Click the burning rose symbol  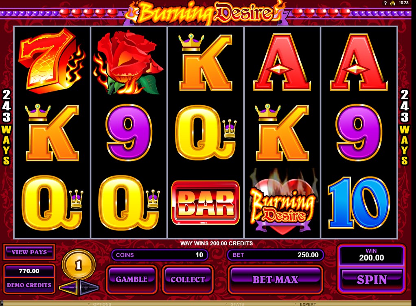(x=128, y=63)
